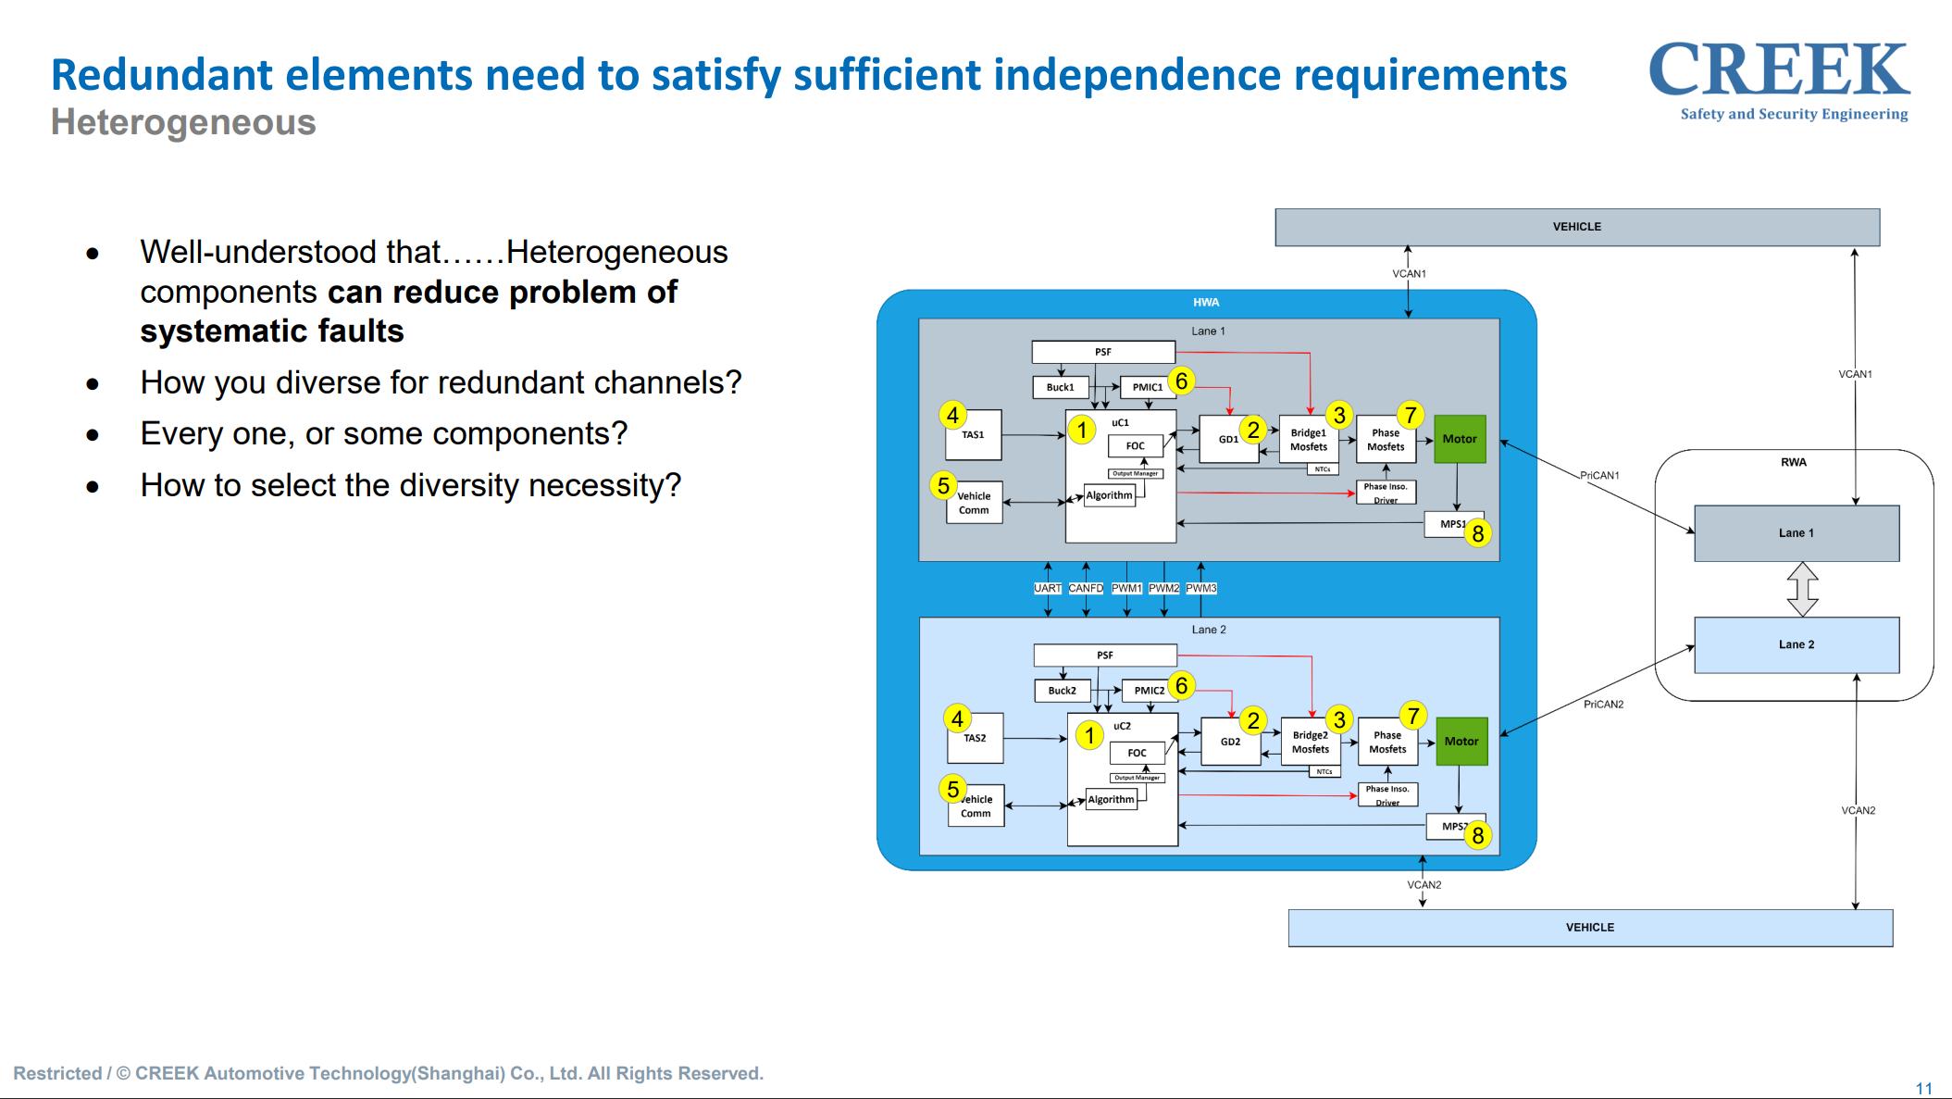Click yellow circle 1 inside uC2 block
The image size is (1952, 1099).
click(x=1089, y=735)
